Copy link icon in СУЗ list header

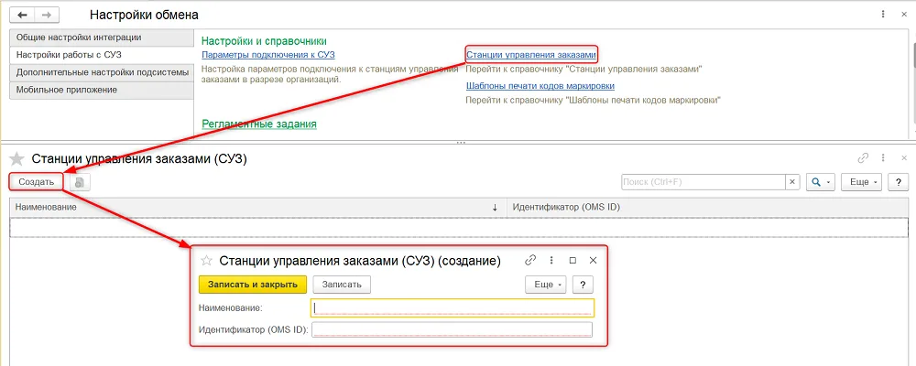pos(863,158)
